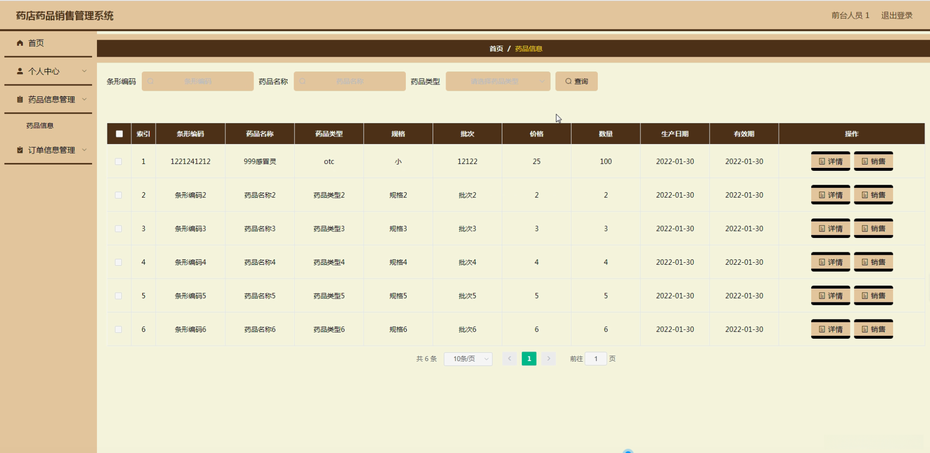Open the 药品类型 dropdown filter

tap(497, 81)
